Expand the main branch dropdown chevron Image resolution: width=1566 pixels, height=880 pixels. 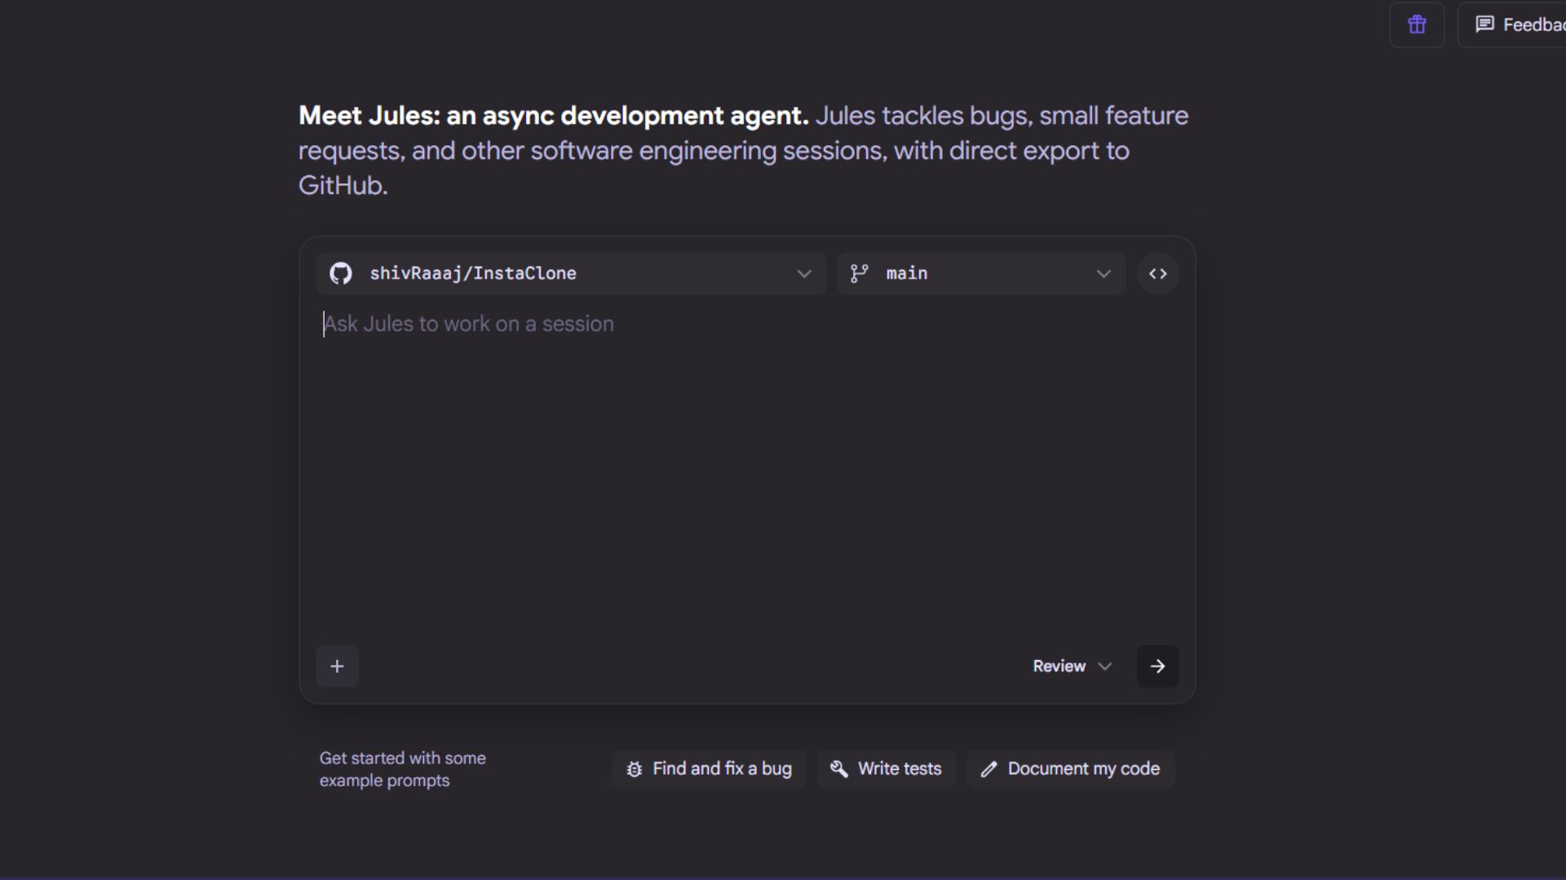click(1104, 274)
